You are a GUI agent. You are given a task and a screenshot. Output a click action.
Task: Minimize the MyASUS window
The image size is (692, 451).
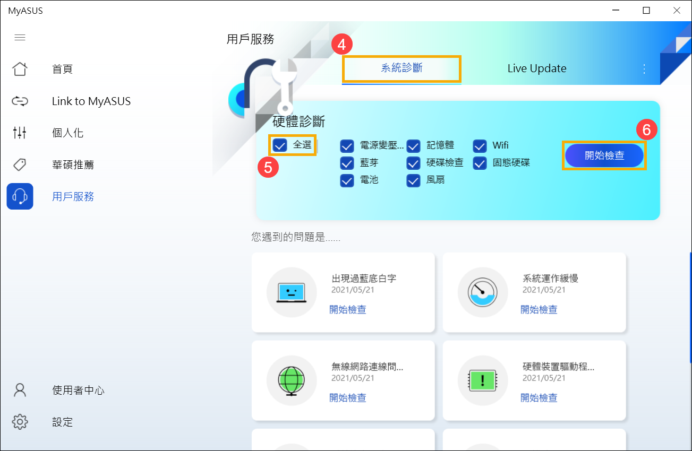pyautogui.click(x=616, y=11)
